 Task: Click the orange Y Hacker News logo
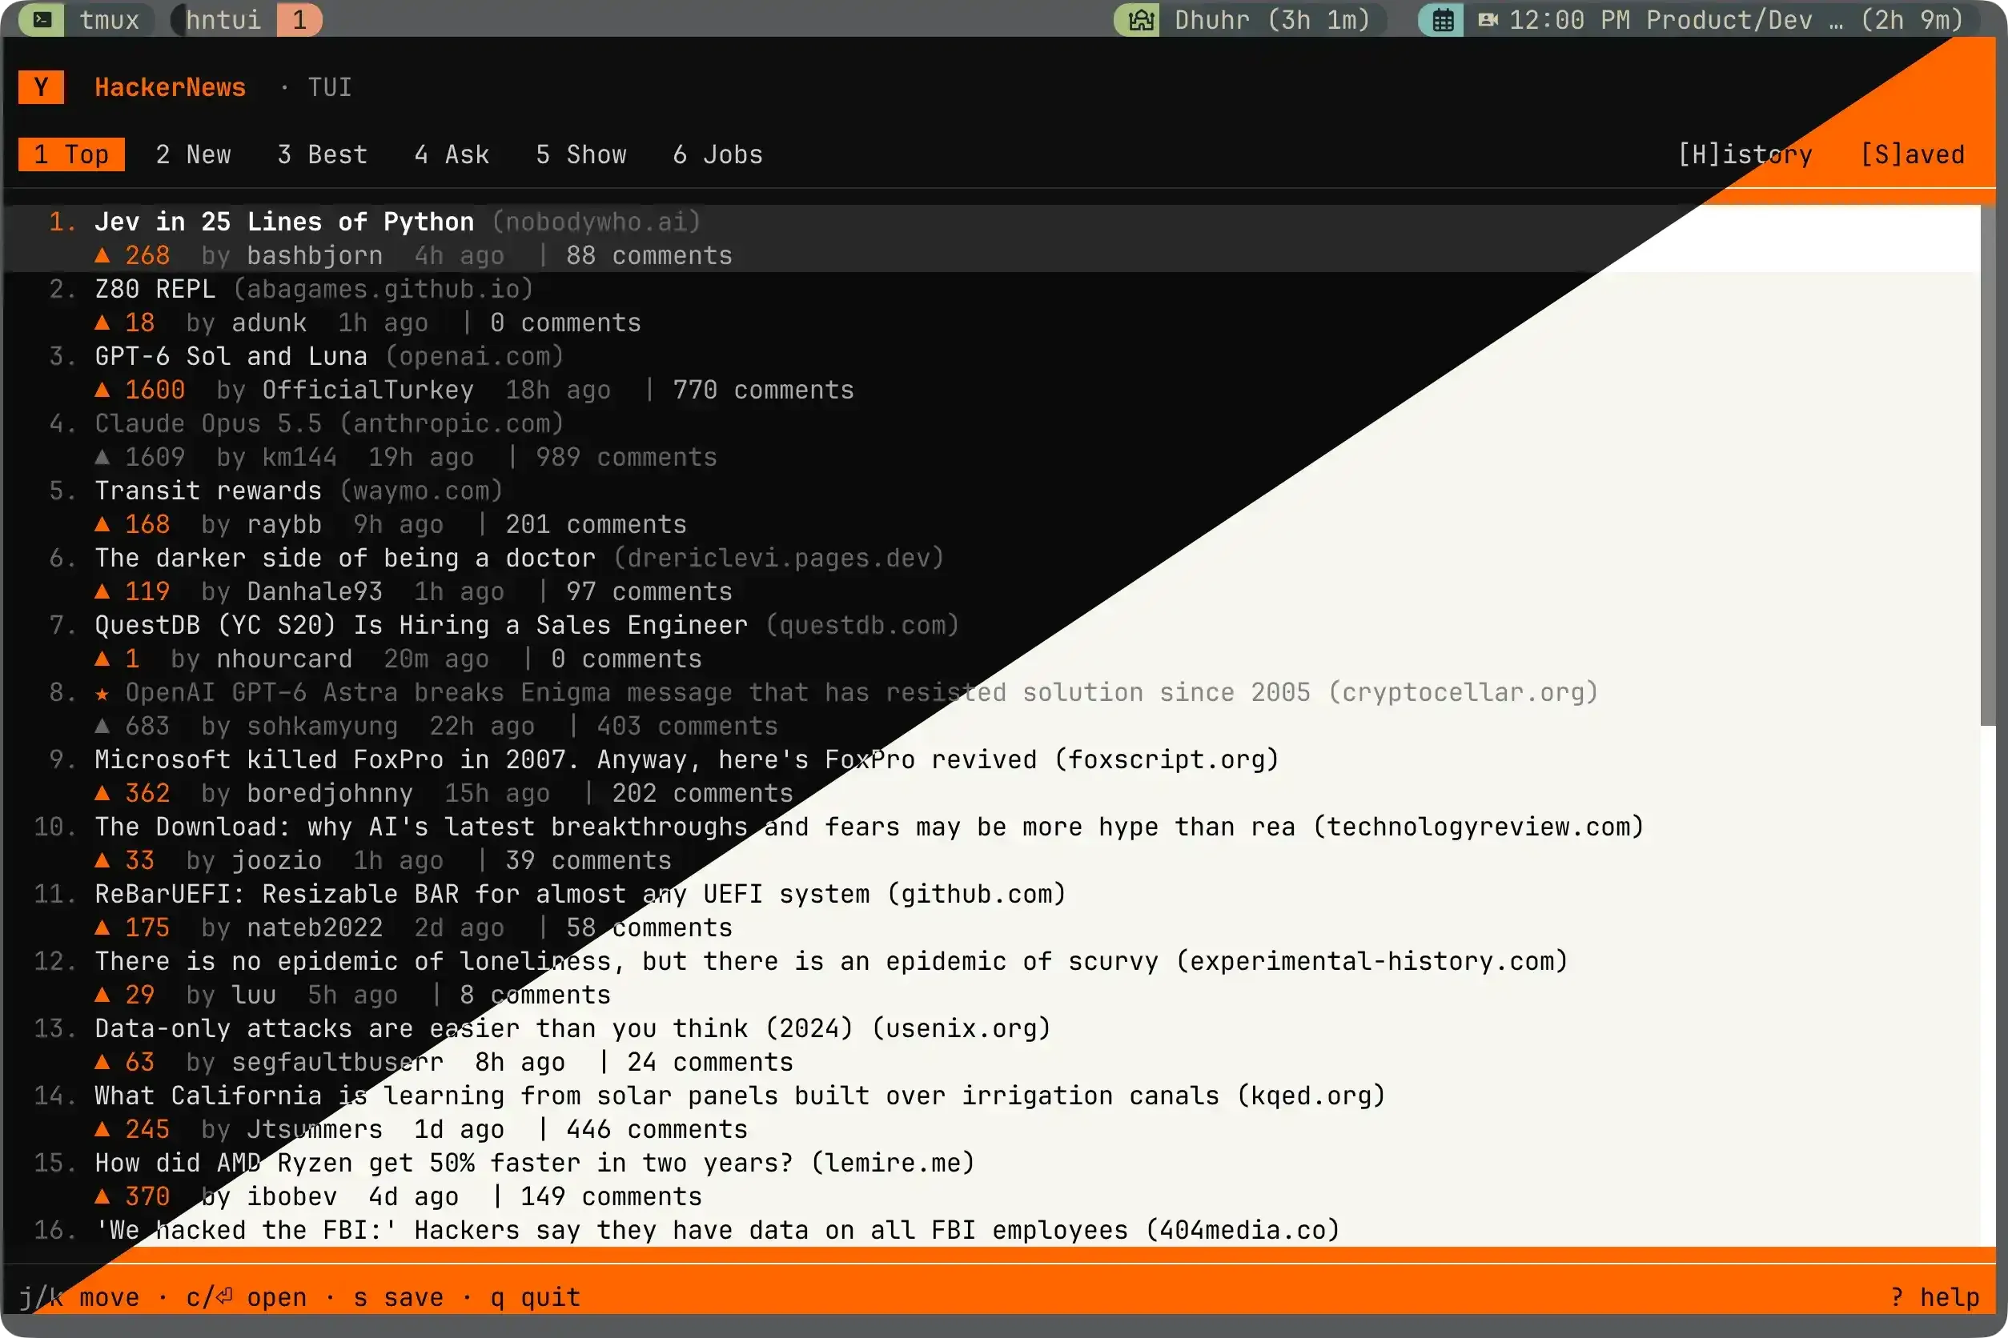41,87
